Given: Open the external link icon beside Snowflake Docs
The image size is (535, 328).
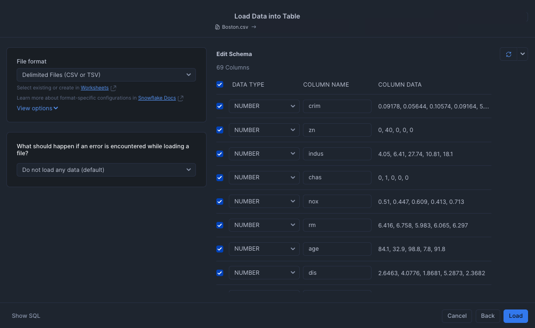Looking at the screenshot, I should pyautogui.click(x=181, y=98).
